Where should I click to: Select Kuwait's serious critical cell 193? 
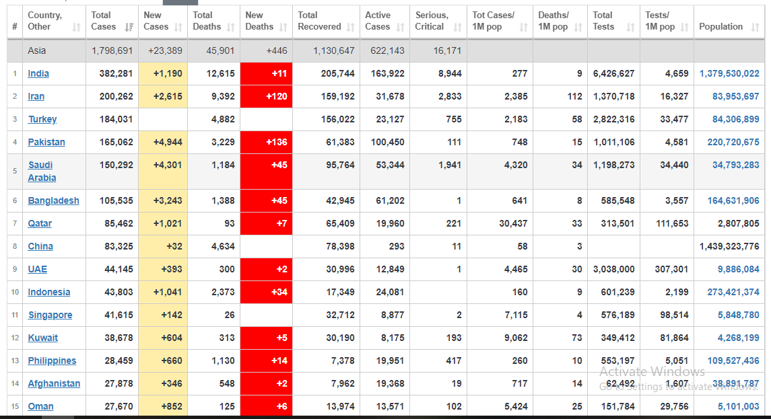tap(438, 338)
